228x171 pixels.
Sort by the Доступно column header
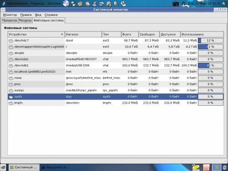[170, 34]
